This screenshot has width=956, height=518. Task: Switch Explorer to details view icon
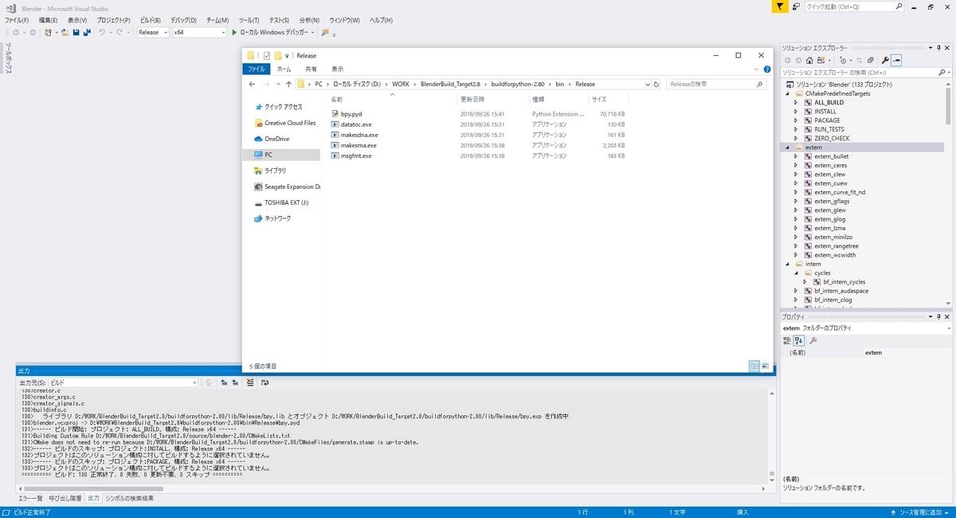click(x=754, y=366)
